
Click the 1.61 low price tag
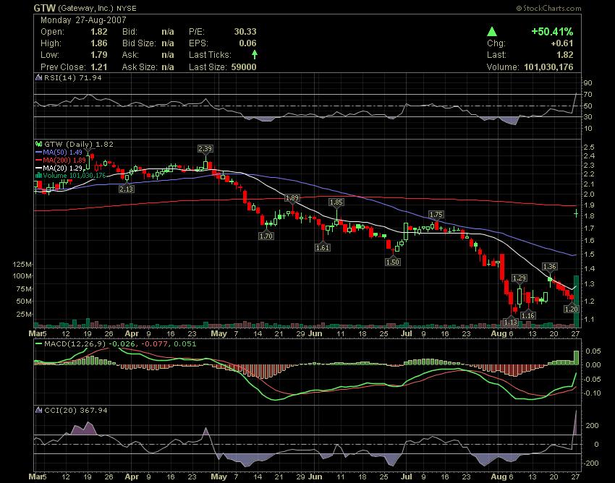tap(323, 248)
